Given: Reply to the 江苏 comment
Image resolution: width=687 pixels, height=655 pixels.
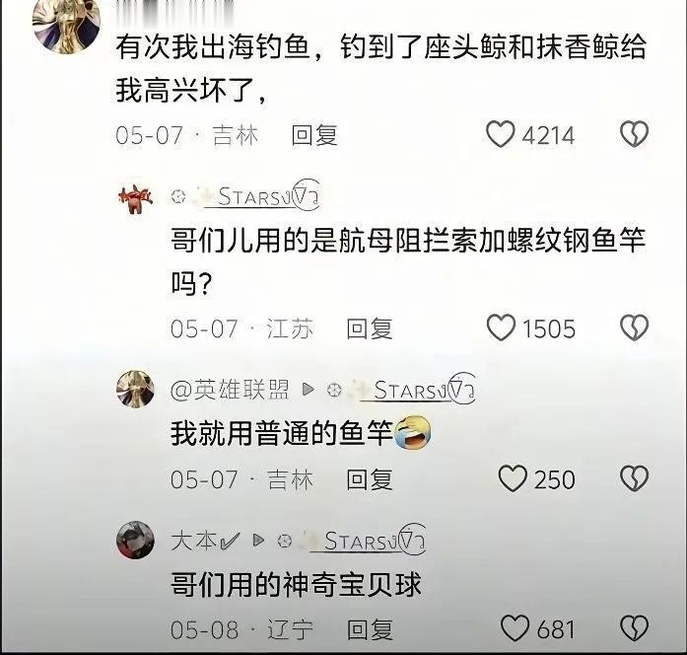Looking at the screenshot, I should coord(370,328).
